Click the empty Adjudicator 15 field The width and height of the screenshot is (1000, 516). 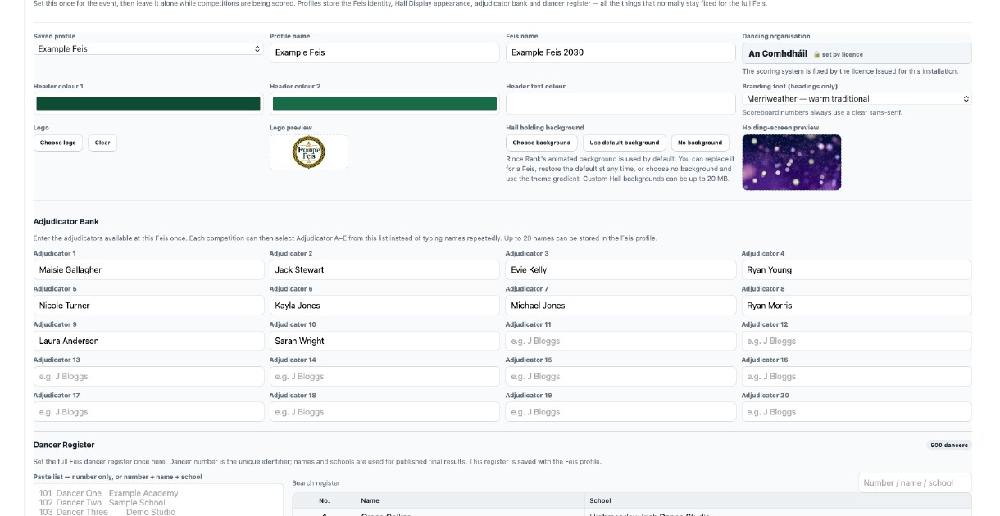[x=620, y=377]
